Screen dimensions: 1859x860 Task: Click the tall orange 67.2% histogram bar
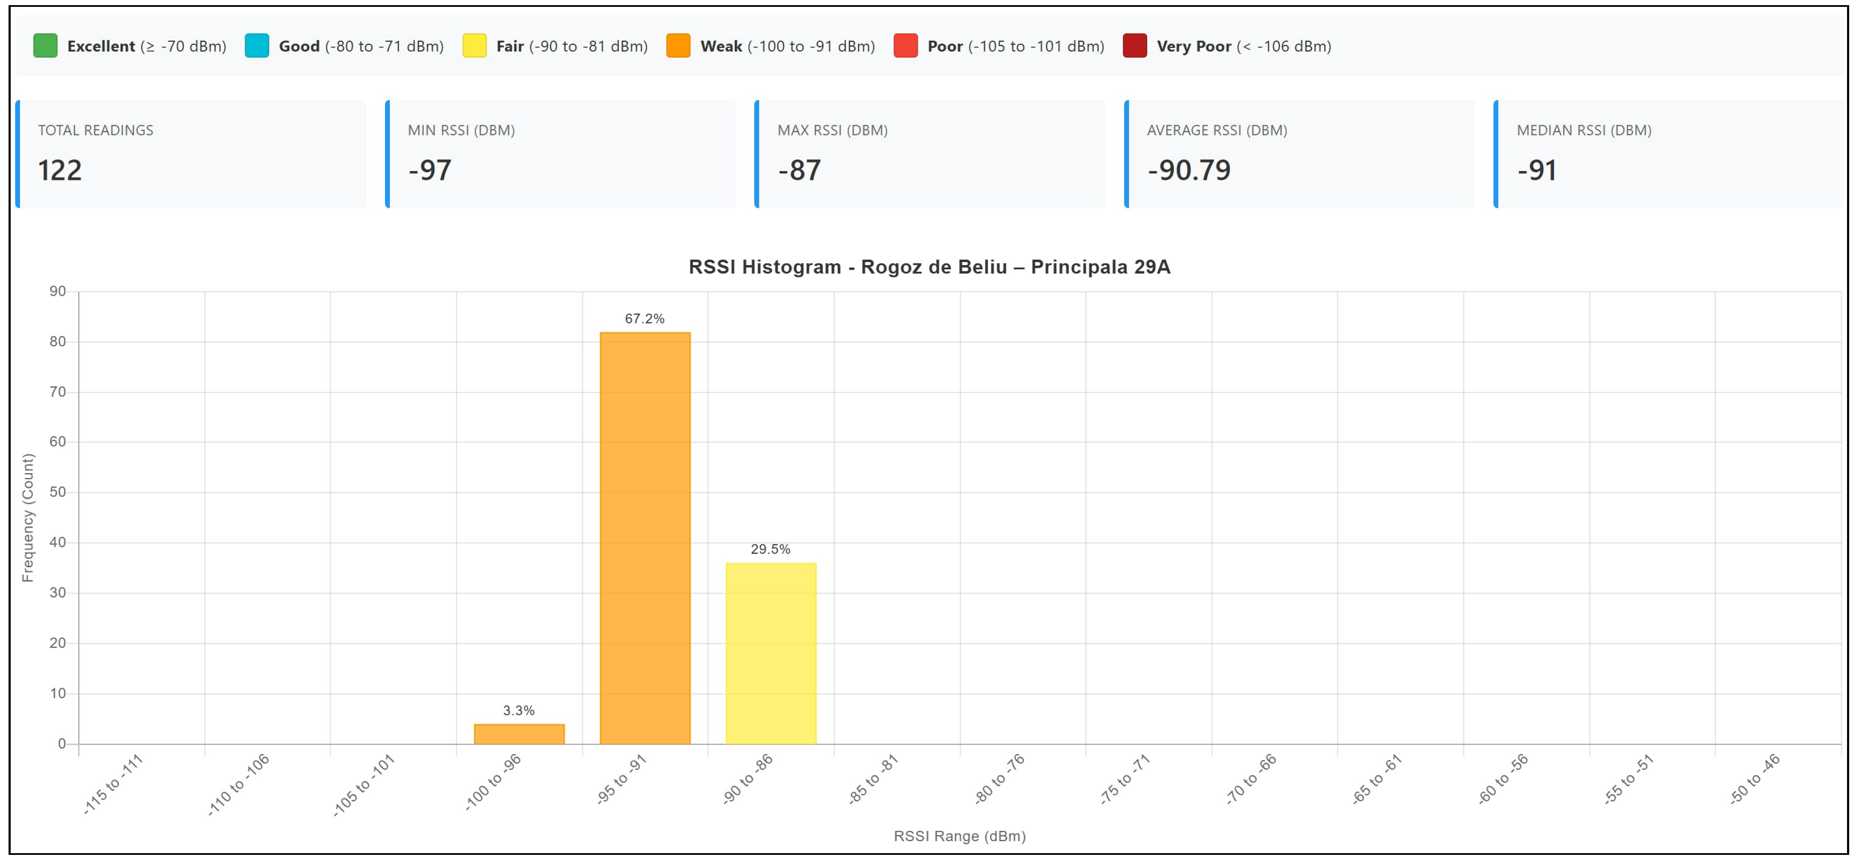[645, 538]
